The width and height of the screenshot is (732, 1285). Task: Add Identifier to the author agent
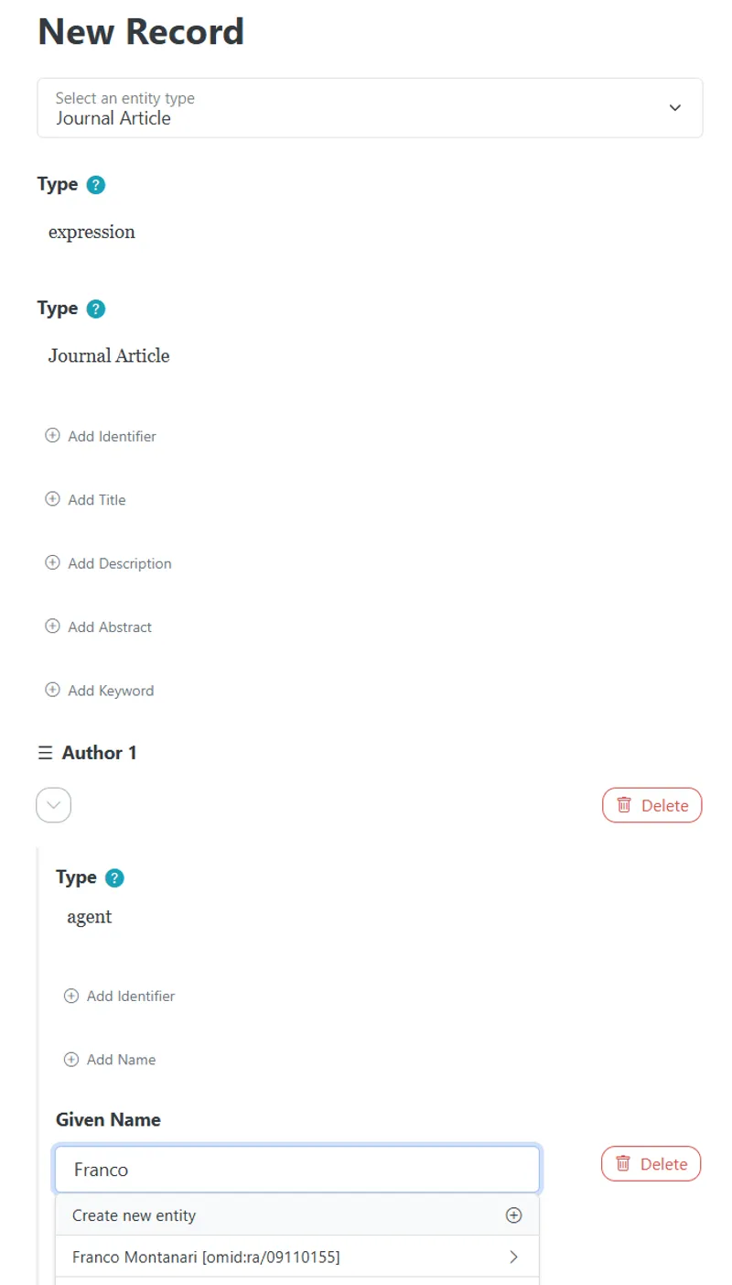pos(119,996)
